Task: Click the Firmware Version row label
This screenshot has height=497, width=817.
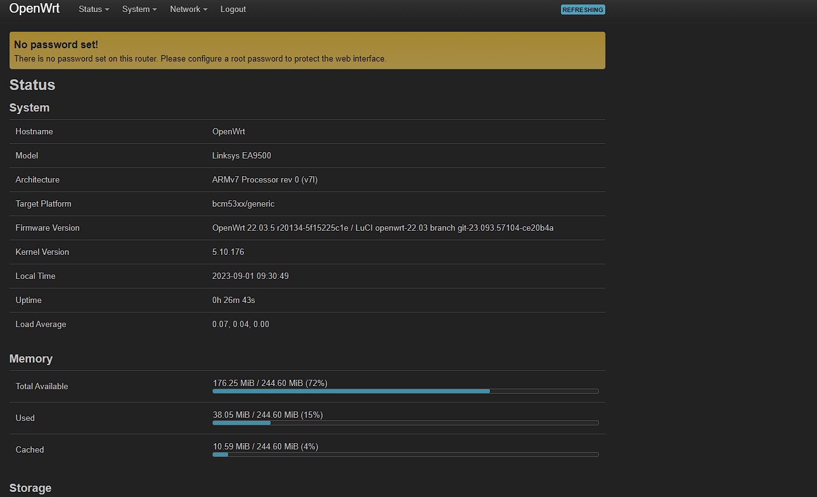Action: coord(48,228)
